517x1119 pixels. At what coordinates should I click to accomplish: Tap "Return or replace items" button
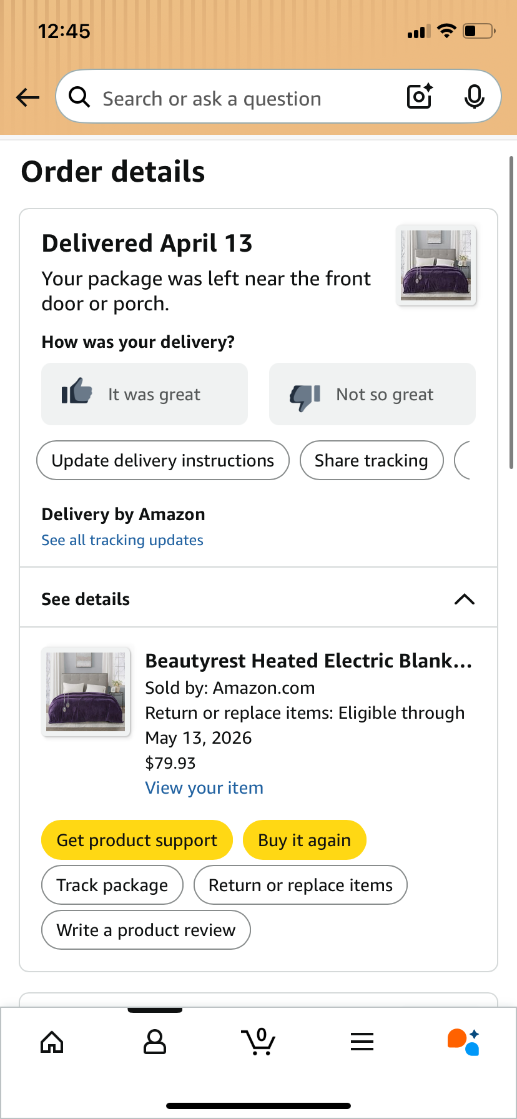tap(300, 885)
